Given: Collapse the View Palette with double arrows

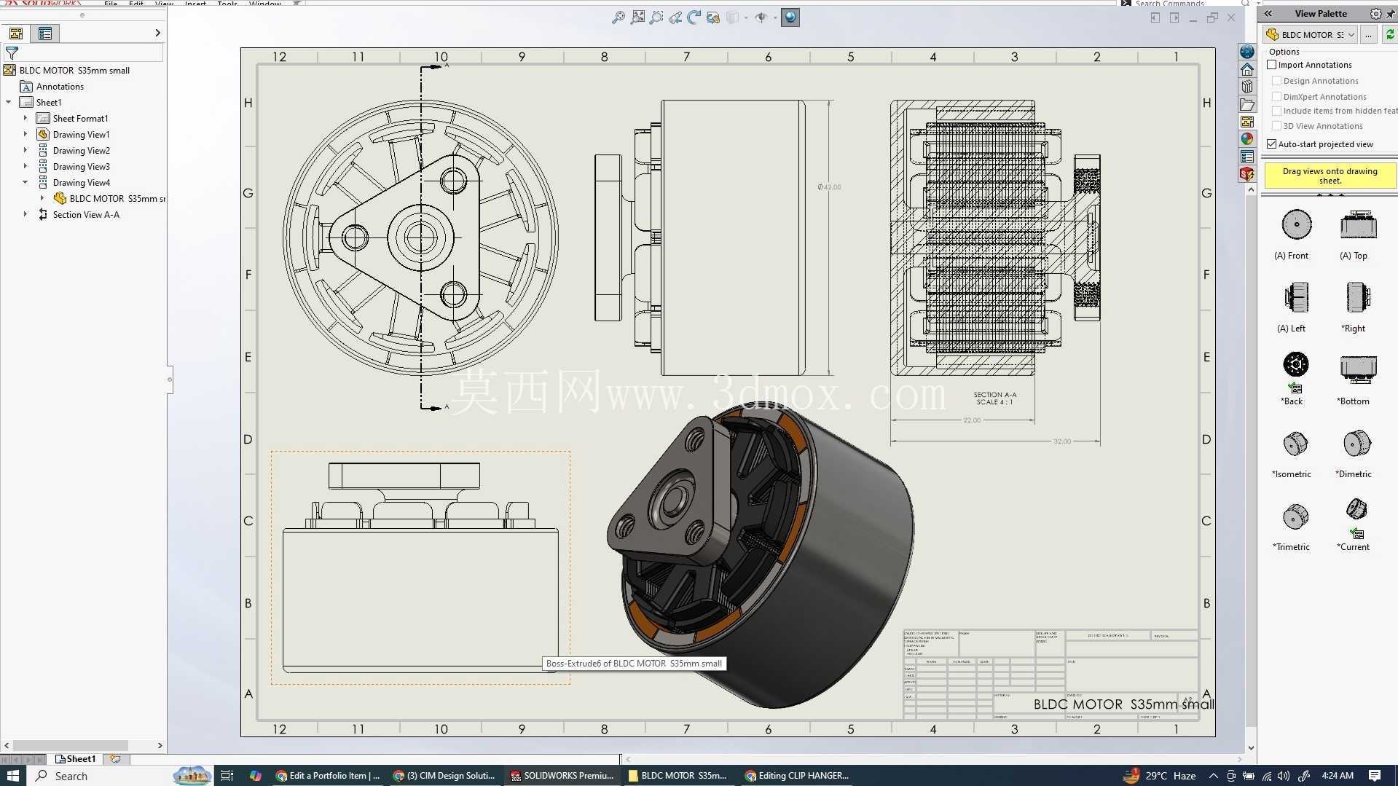Looking at the screenshot, I should pyautogui.click(x=1268, y=14).
